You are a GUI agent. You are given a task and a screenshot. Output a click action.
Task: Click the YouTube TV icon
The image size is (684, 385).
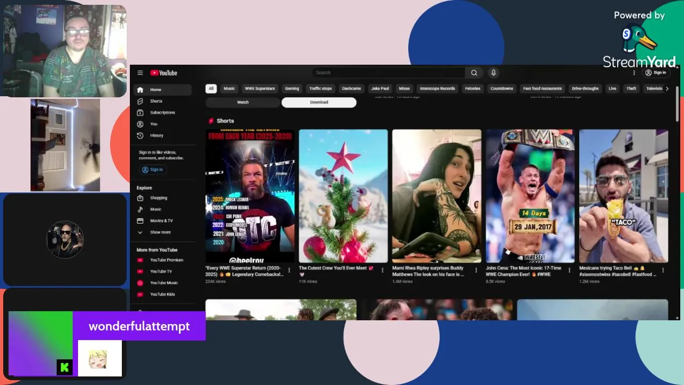pos(140,272)
